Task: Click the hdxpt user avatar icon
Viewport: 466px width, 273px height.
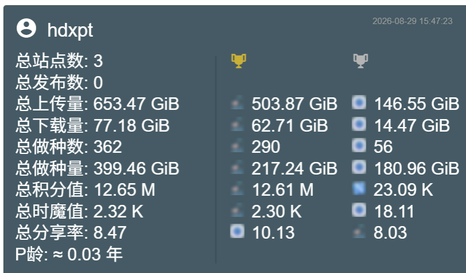Action: click(x=26, y=28)
